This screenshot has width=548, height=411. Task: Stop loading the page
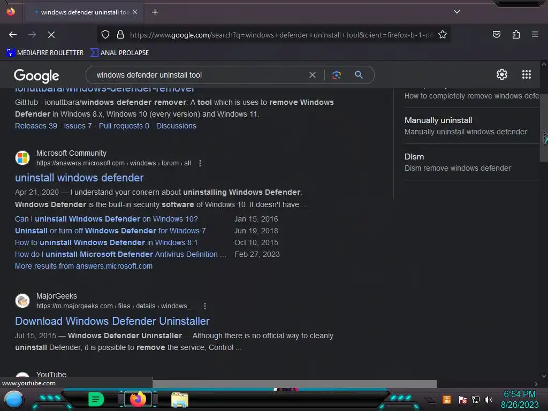pyautogui.click(x=51, y=35)
